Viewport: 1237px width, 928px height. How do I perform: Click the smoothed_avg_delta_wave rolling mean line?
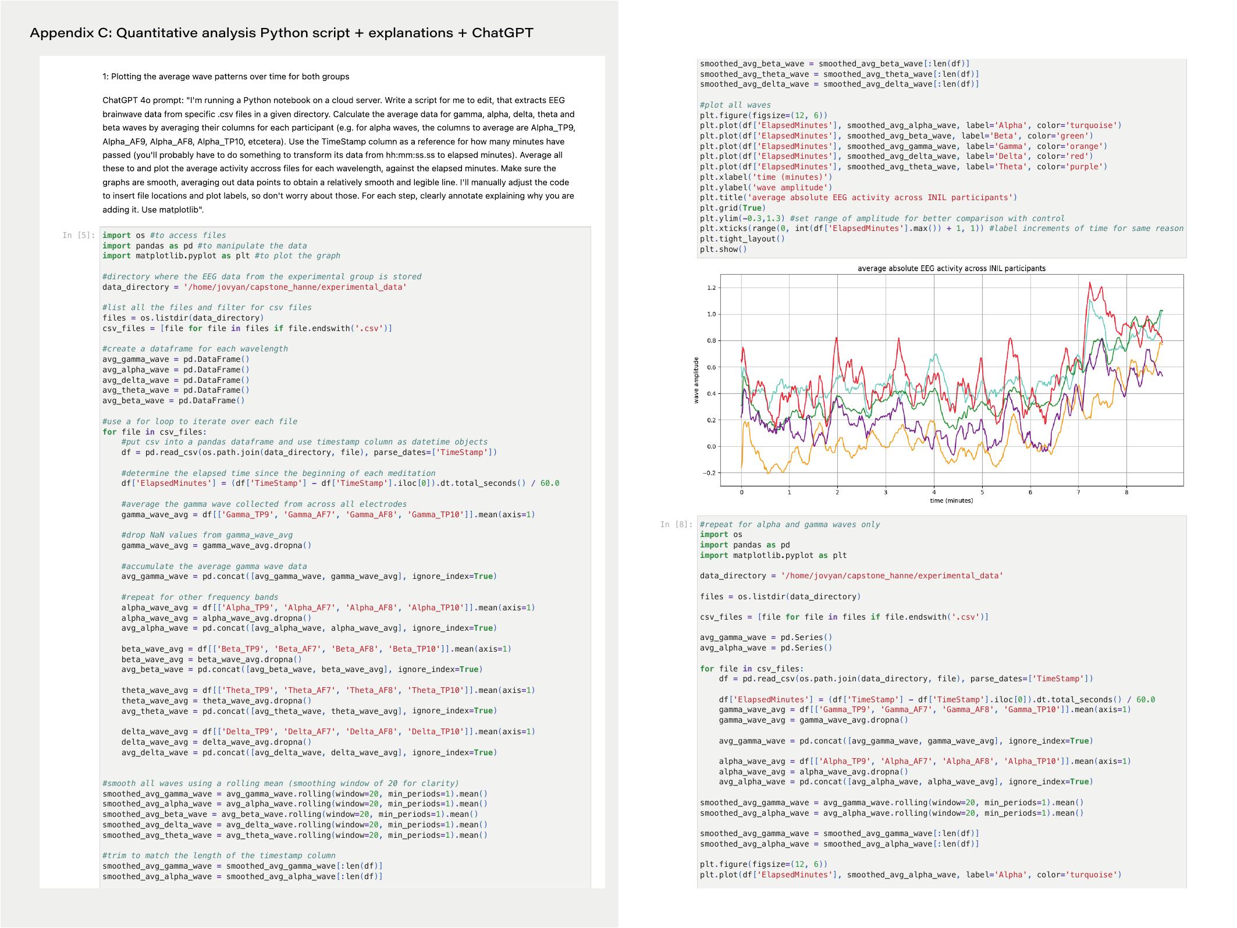coord(295,824)
